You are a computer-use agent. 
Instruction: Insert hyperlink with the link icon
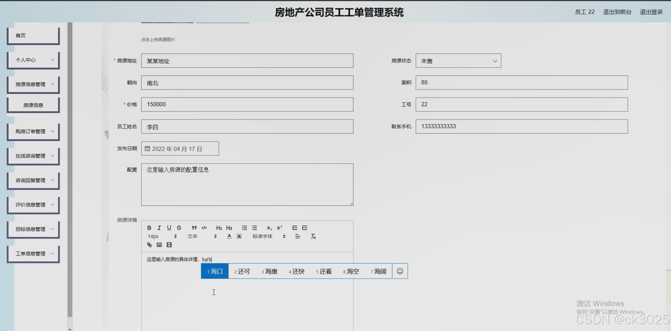(149, 245)
